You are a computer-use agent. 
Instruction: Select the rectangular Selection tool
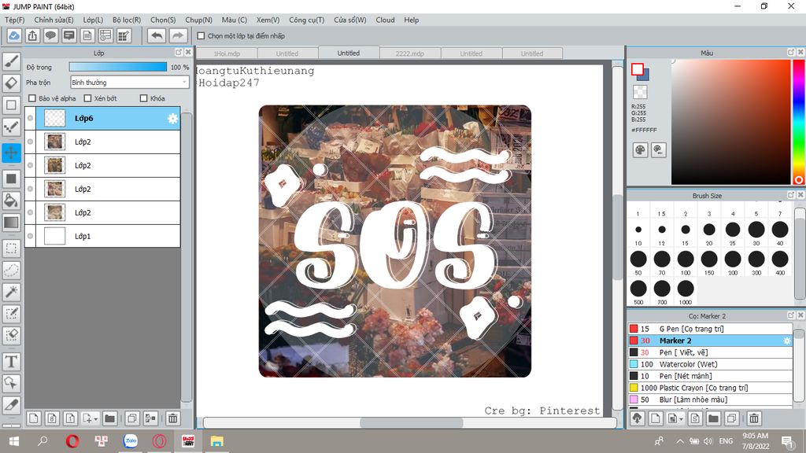click(11, 249)
